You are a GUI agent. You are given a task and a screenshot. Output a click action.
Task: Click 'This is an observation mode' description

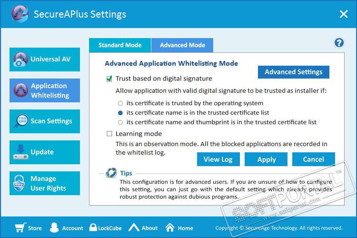pos(221,148)
